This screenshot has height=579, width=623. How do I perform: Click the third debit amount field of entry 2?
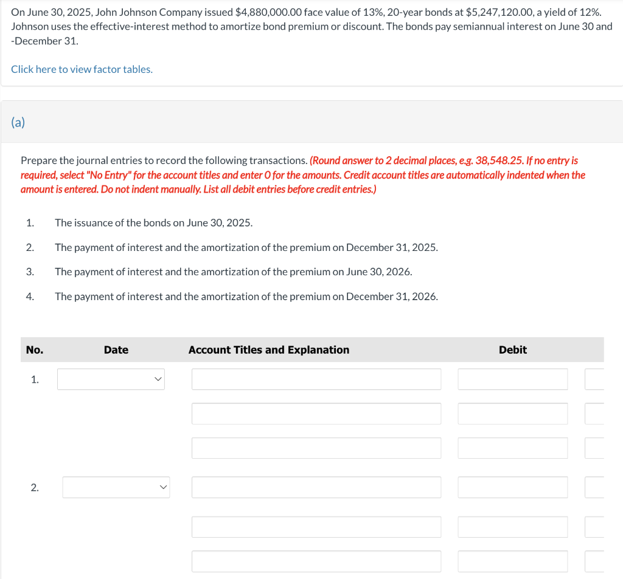pyautogui.click(x=512, y=561)
